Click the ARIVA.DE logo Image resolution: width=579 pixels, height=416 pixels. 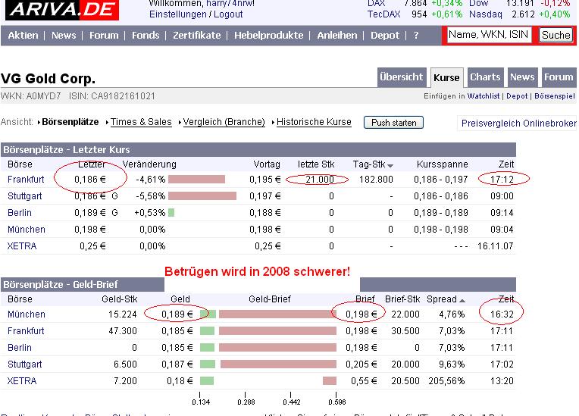pyautogui.click(x=62, y=10)
